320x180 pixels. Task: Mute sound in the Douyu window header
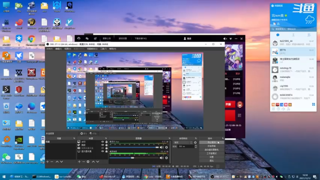[x=225, y=38]
